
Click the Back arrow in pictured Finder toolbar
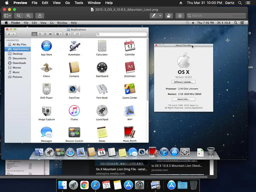click(9, 34)
